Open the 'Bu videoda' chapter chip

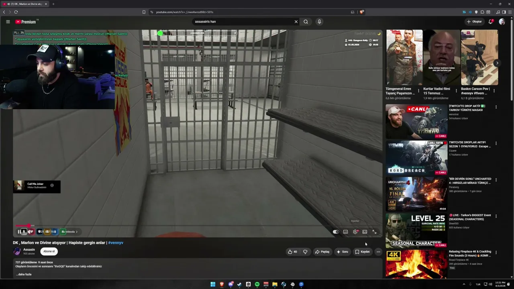[x=69, y=232]
